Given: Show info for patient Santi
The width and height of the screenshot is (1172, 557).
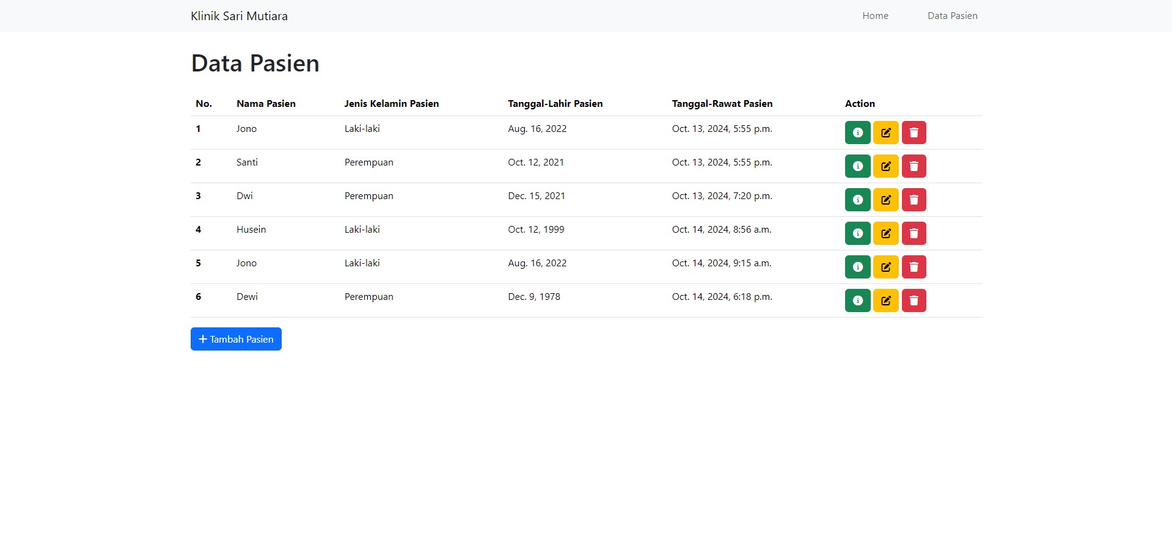Looking at the screenshot, I should coord(857,166).
